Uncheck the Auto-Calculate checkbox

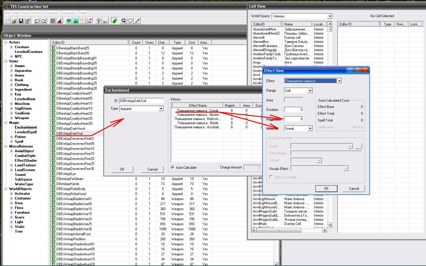172,168
